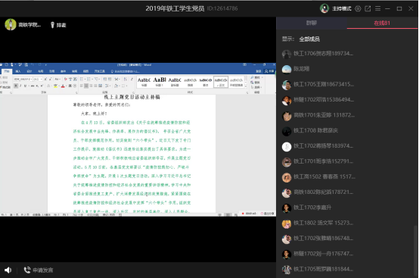Click the 主持模式 host mode label
Screen dimensions: 419x278
(342, 8)
